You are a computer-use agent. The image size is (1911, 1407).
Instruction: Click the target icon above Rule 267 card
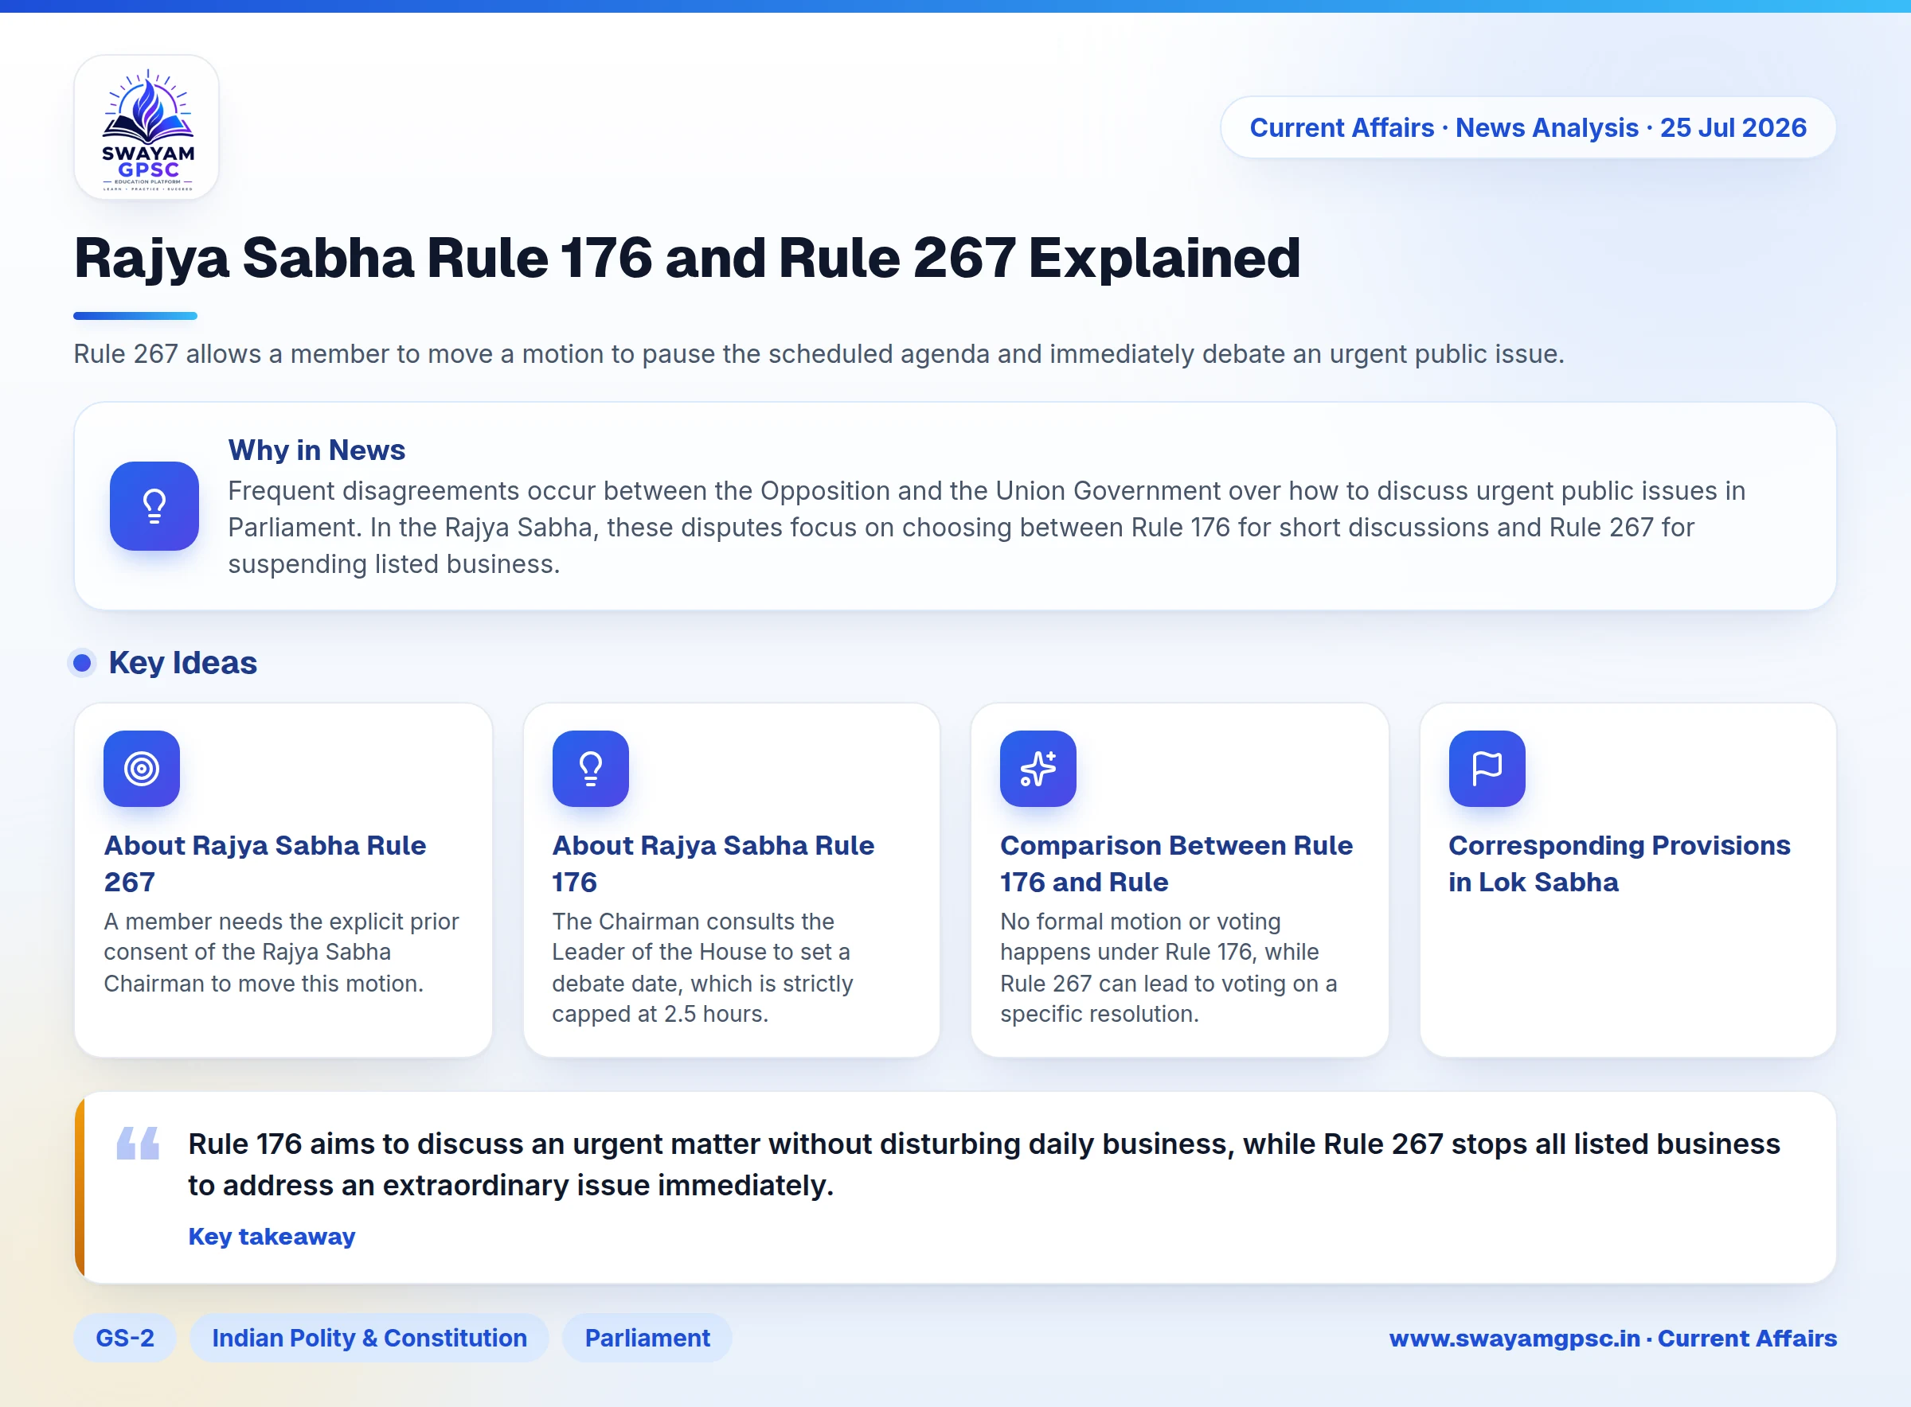(142, 768)
